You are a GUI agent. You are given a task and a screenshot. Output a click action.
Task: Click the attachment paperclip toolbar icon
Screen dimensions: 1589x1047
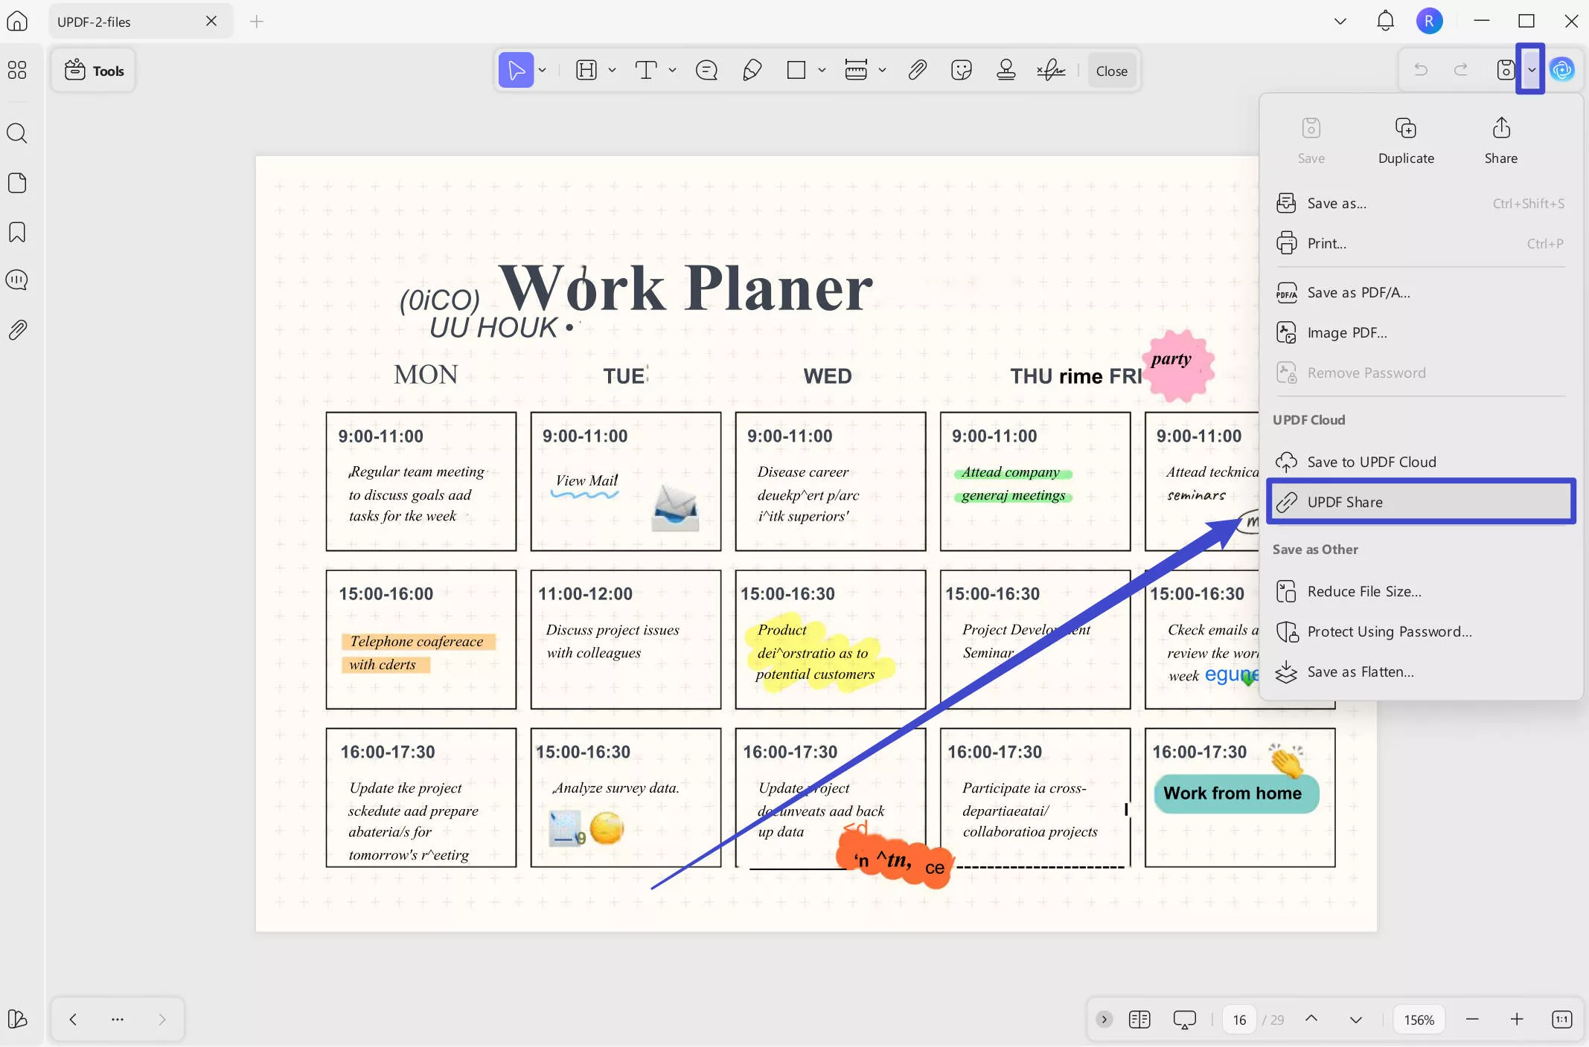917,71
